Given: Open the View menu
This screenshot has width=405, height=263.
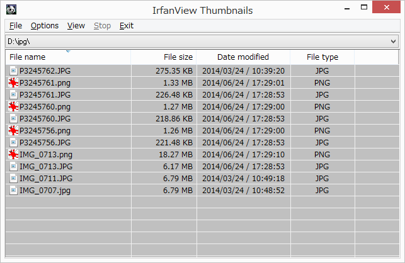Looking at the screenshot, I should 76,26.
